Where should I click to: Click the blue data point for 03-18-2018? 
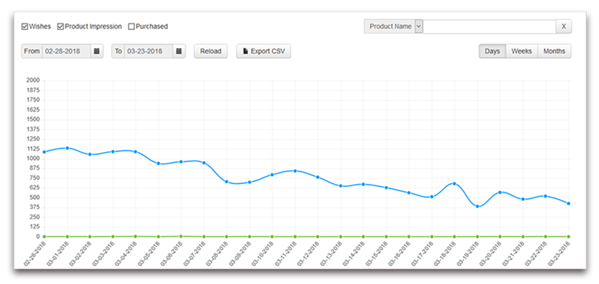click(x=454, y=184)
